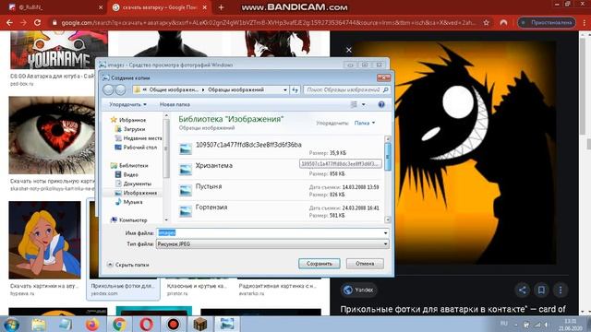Image resolution: width=591 pixels, height=332 pixels.
Task: Refresh the folder path in Save dialog
Action: [x=295, y=90]
